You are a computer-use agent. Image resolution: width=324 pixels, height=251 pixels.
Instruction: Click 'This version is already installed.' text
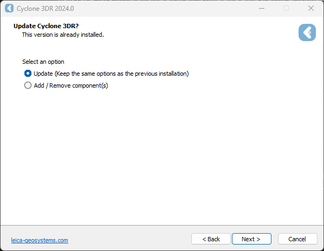63,35
